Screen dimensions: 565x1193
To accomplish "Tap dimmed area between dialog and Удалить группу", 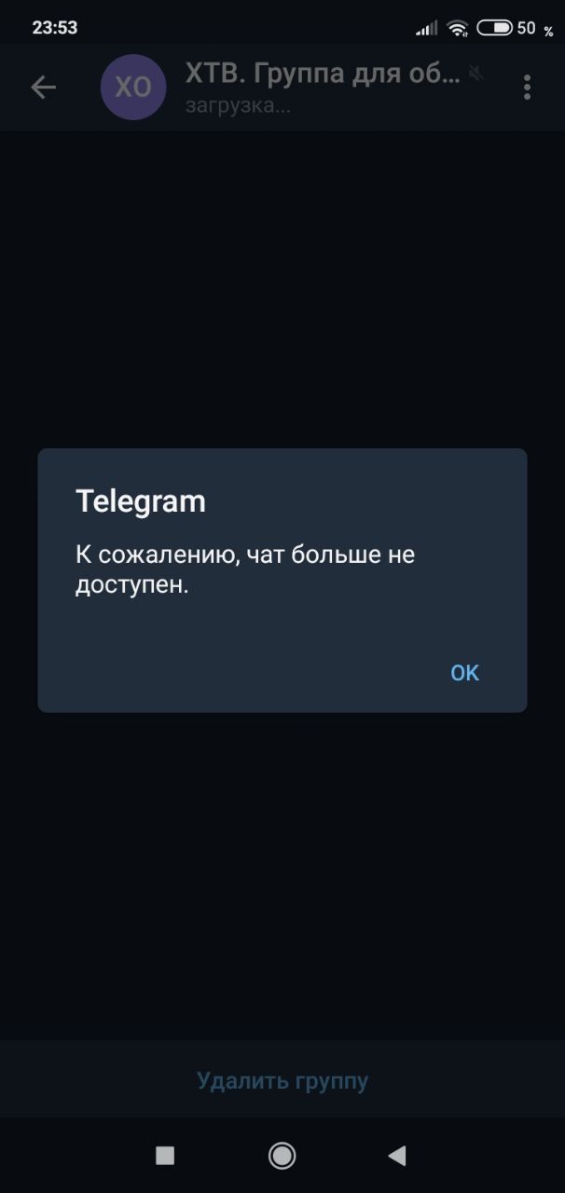I will pos(282,876).
